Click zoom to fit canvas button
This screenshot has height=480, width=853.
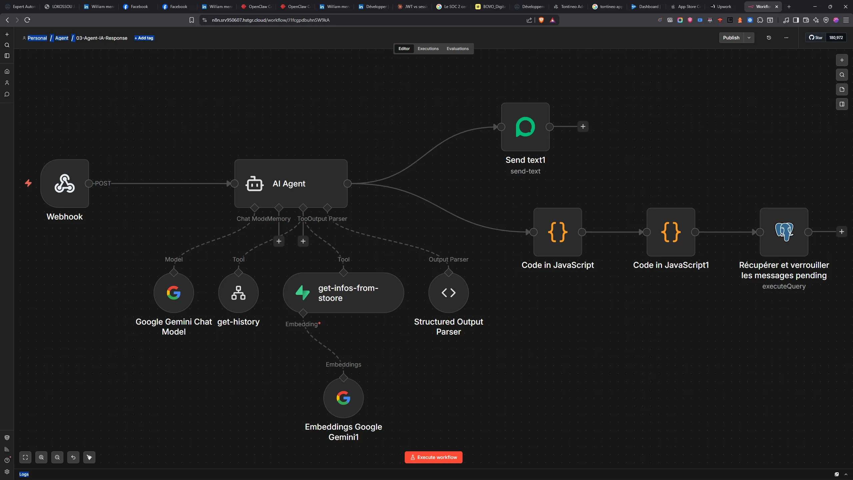coord(25,457)
